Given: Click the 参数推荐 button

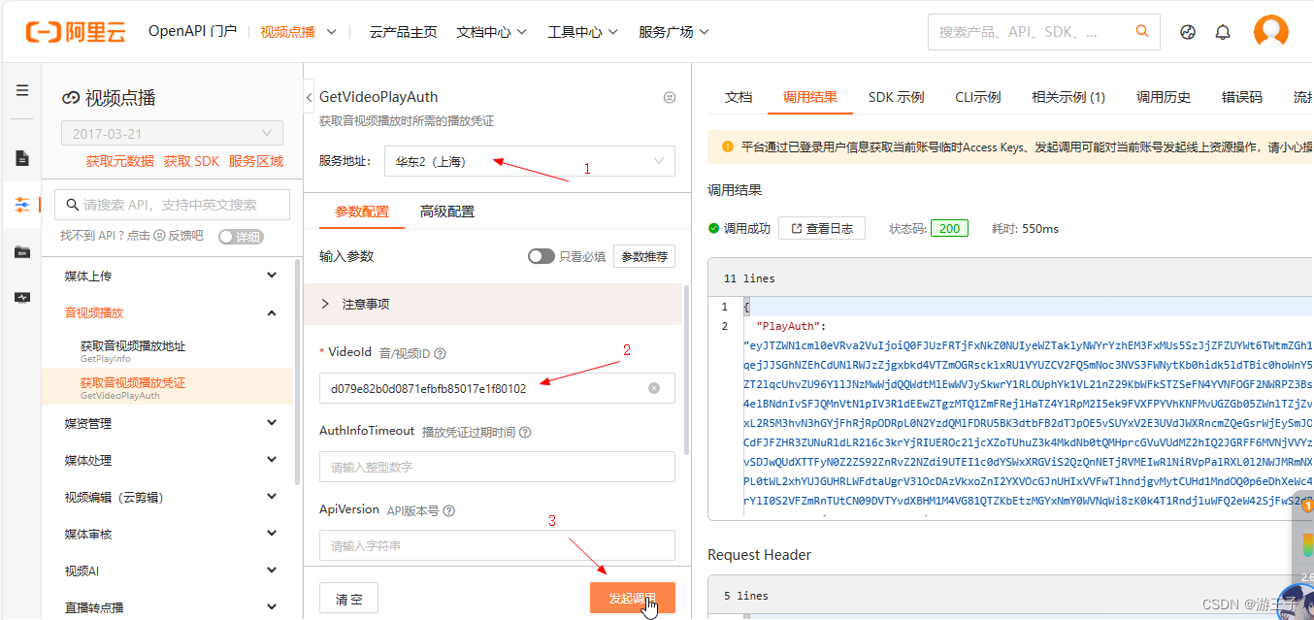Looking at the screenshot, I should click(x=644, y=256).
